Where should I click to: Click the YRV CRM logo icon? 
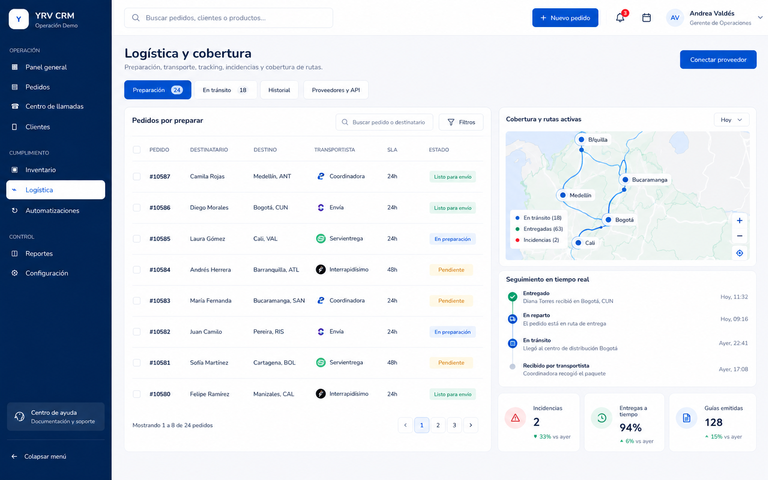[x=19, y=19]
